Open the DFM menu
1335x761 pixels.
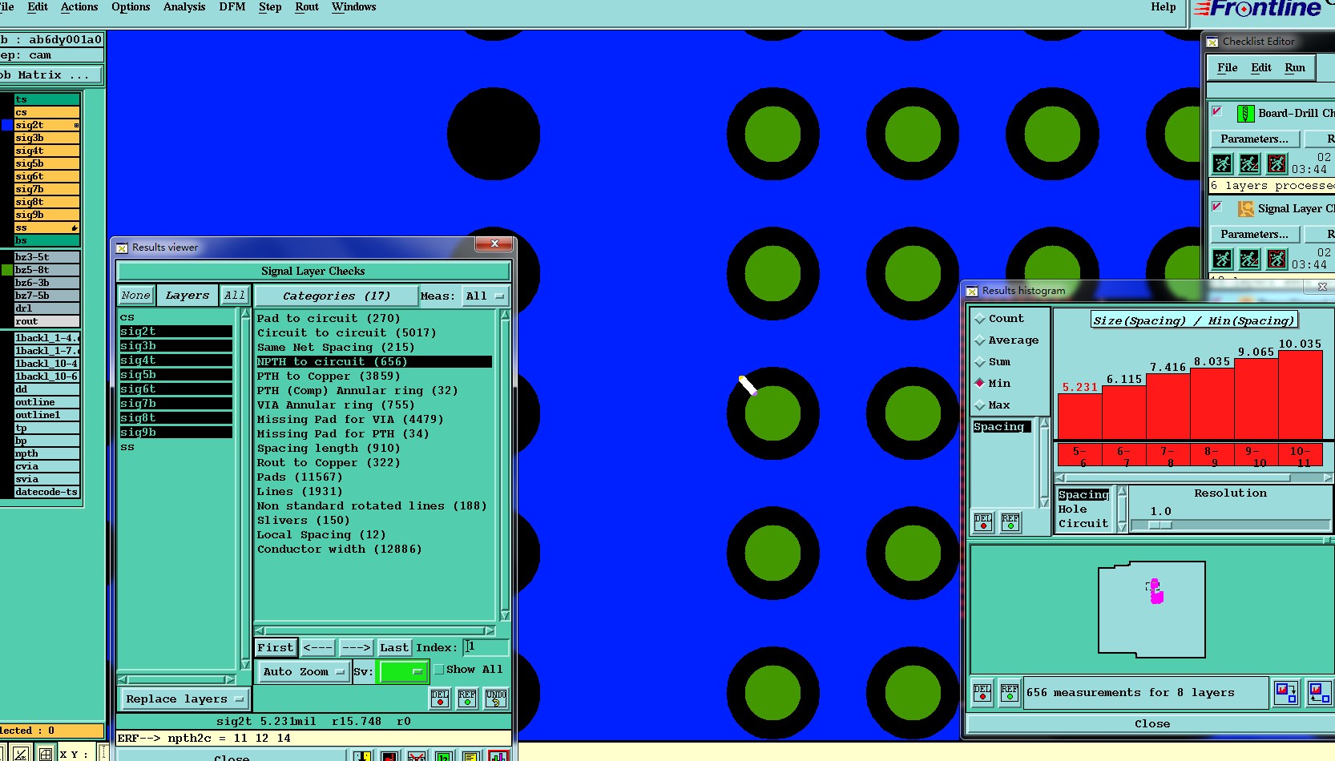coord(232,7)
